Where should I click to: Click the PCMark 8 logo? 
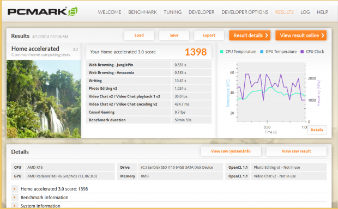pyautogui.click(x=43, y=11)
